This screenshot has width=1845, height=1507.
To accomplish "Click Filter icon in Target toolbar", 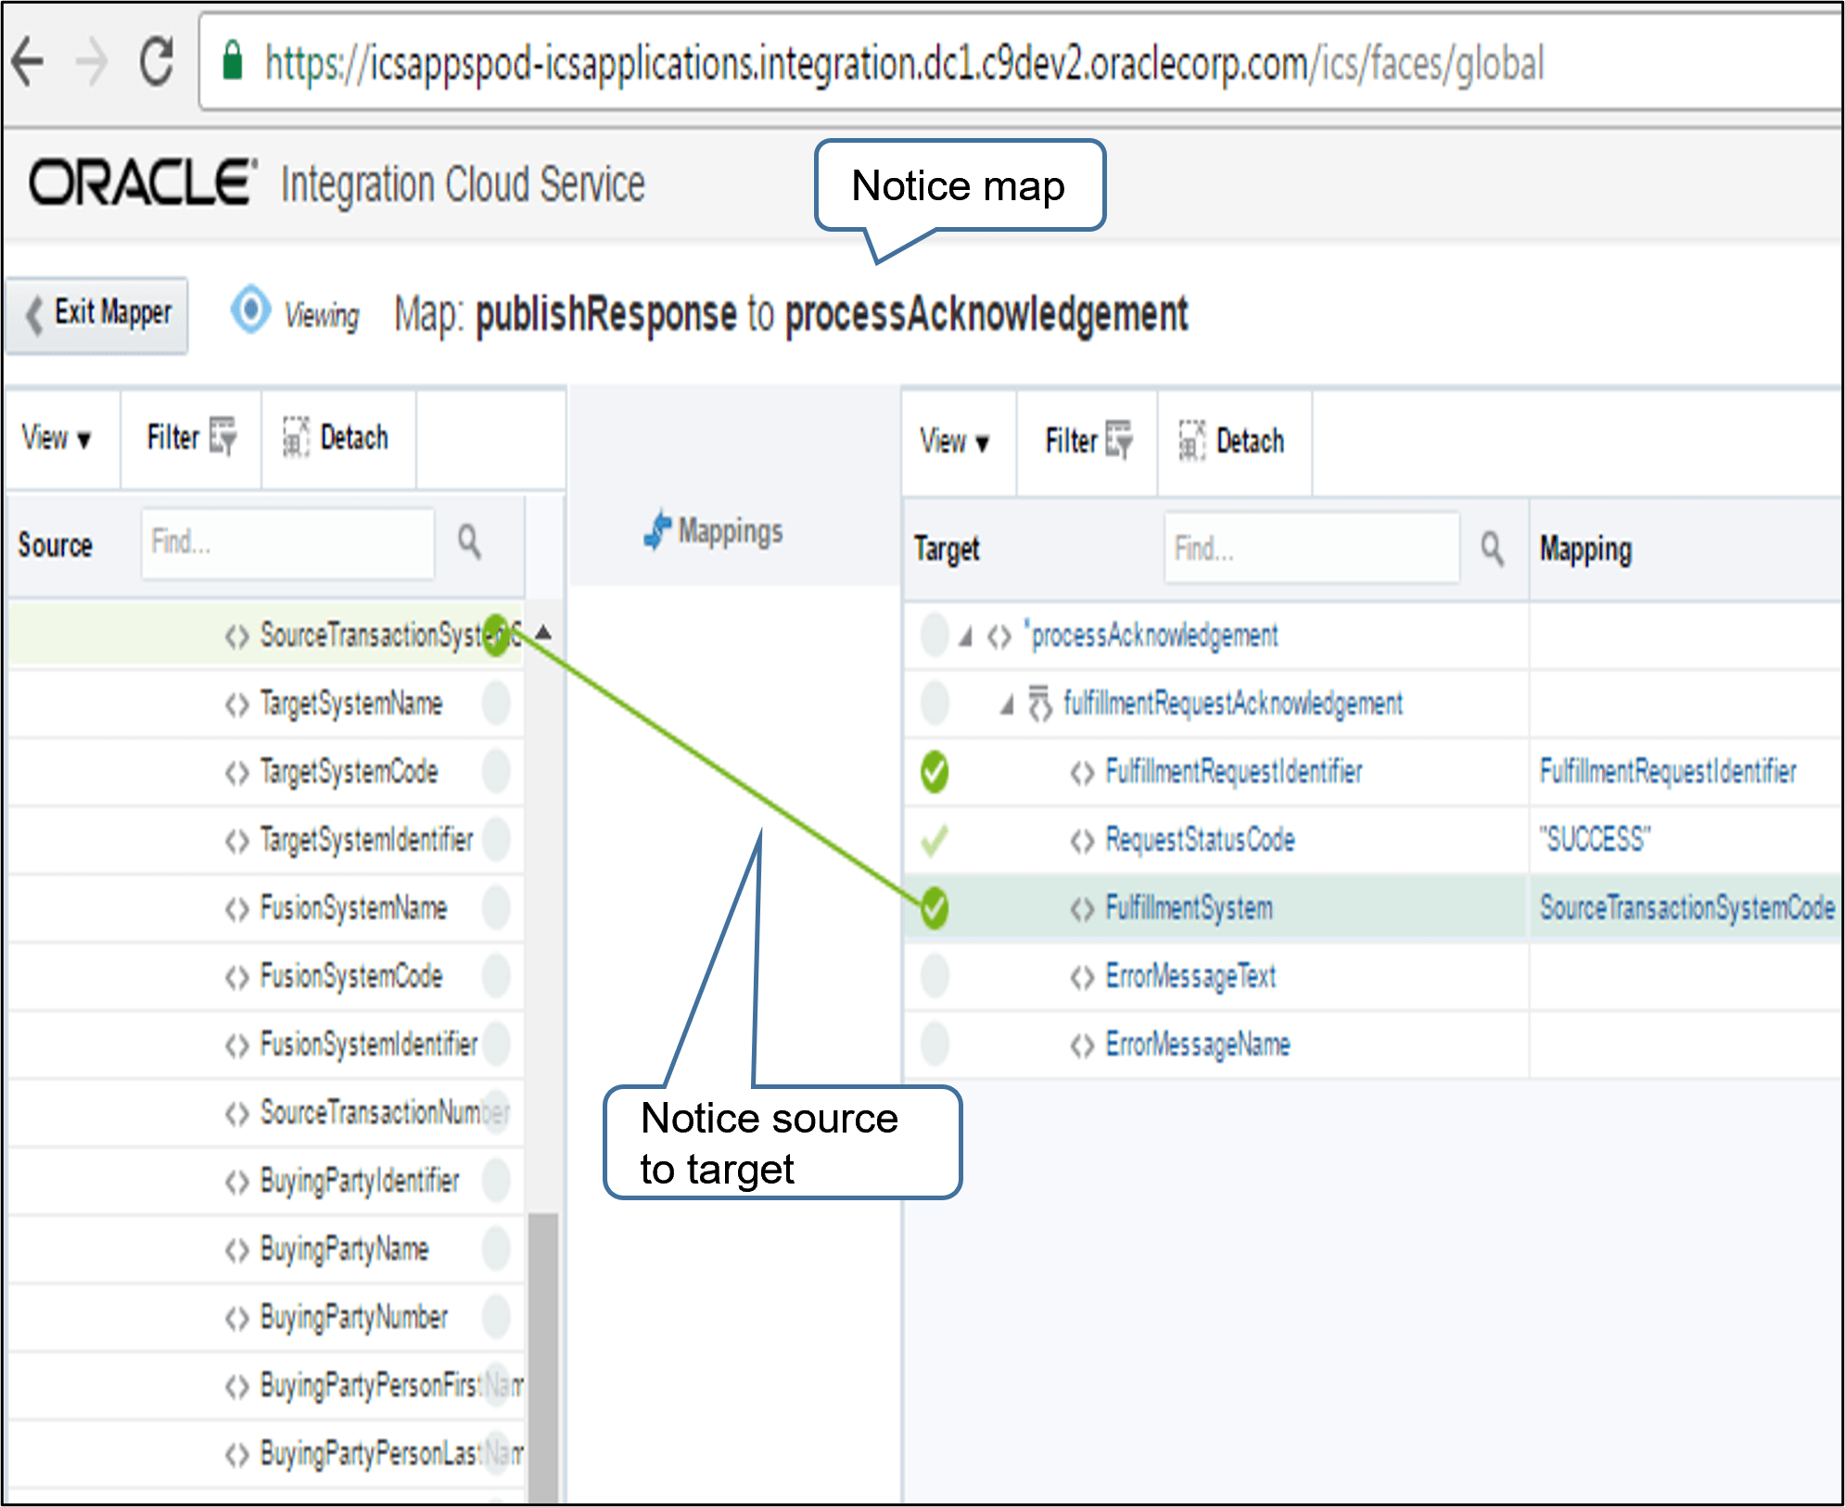I will click(1119, 440).
